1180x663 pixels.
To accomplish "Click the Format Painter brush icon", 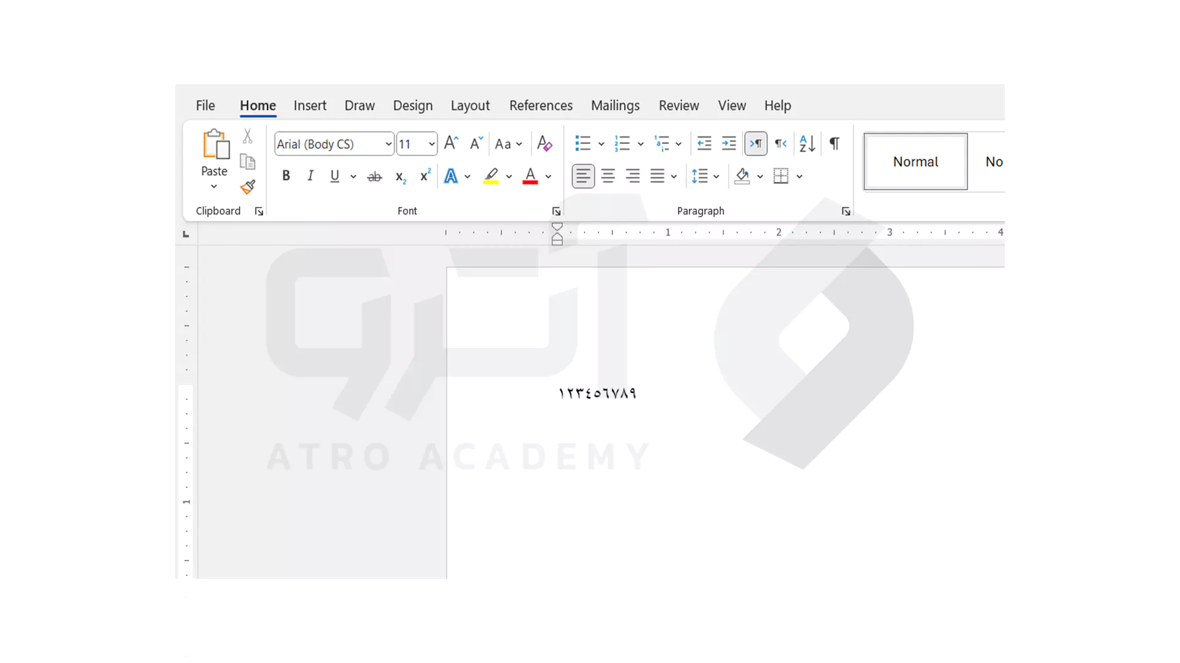I will pos(248,187).
